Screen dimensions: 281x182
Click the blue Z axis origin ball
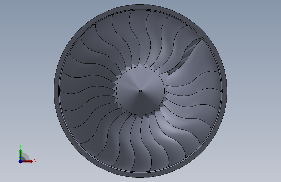(x=20, y=161)
